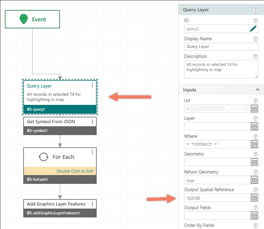Show help for the Description field

tap(255, 56)
